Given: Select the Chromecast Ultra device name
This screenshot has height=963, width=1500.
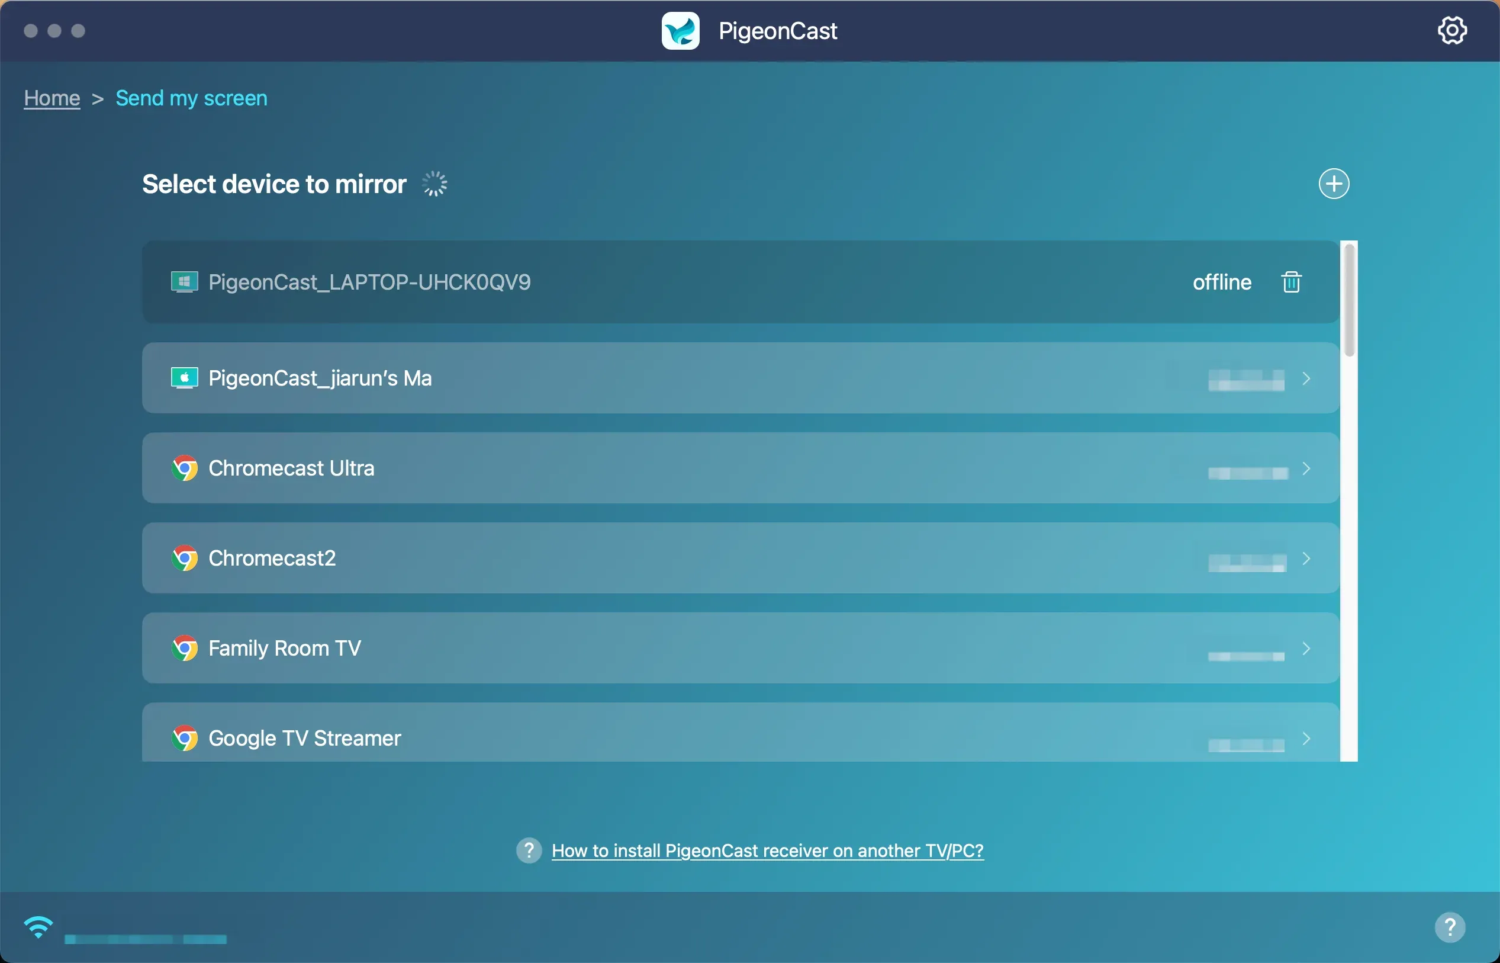Looking at the screenshot, I should [x=291, y=468].
